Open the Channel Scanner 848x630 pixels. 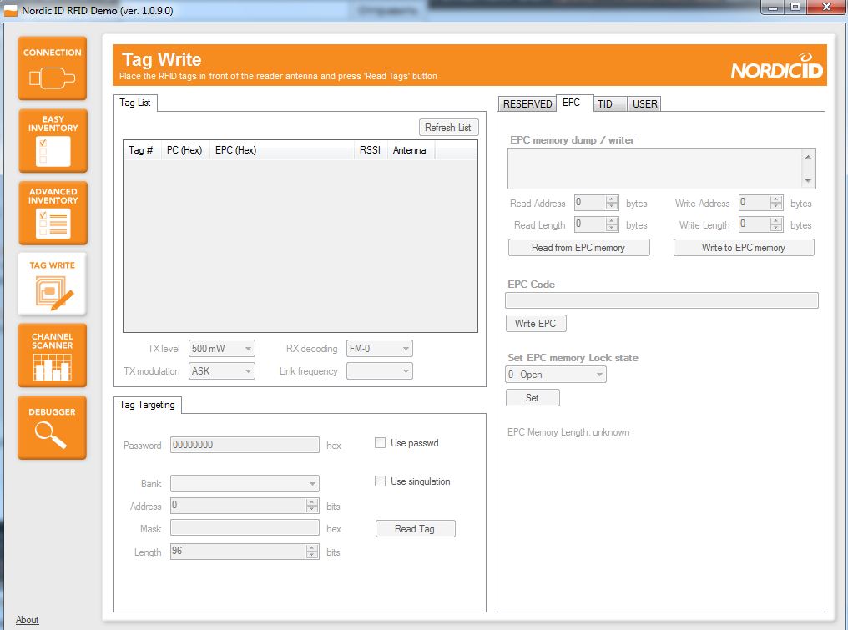coord(53,355)
